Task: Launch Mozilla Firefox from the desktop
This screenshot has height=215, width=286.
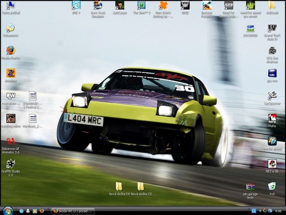Action: coord(11,51)
